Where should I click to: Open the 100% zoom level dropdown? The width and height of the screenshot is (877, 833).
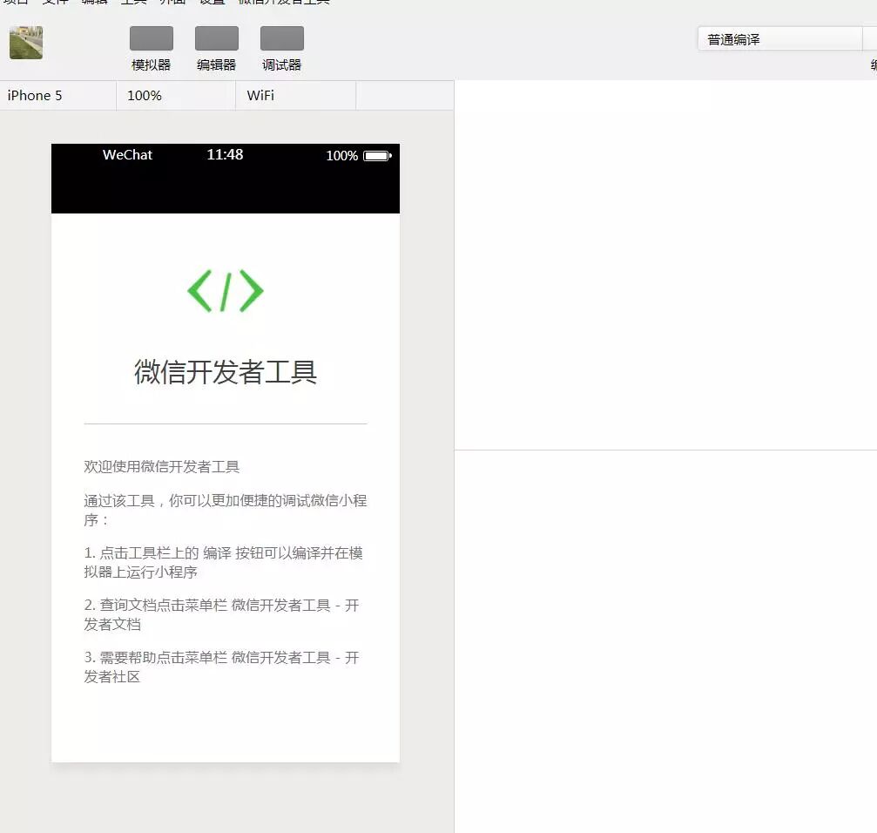176,96
